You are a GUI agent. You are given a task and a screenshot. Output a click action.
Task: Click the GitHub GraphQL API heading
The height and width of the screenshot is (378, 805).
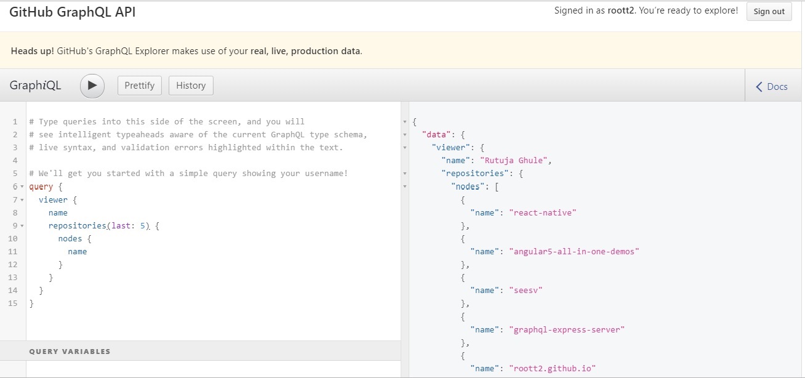pos(73,12)
